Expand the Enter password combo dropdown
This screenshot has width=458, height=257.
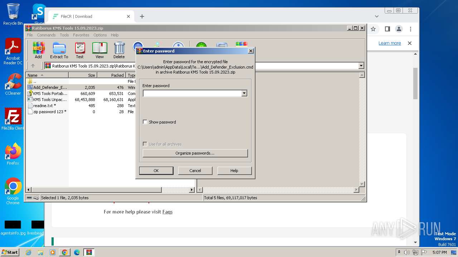pos(244,94)
